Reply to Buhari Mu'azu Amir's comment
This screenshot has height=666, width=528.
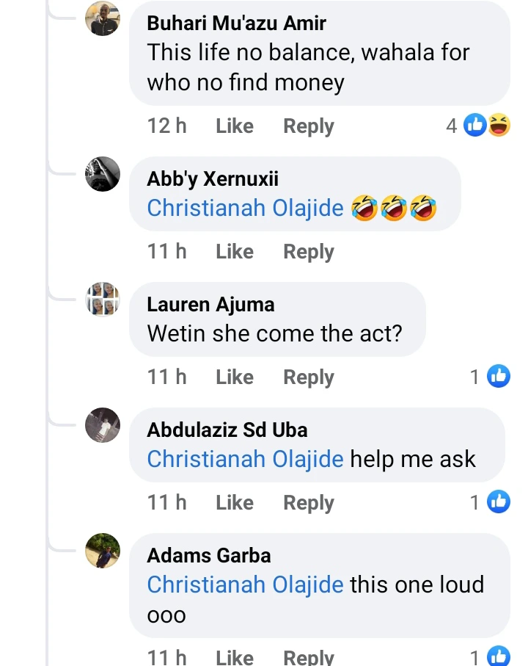tap(309, 126)
